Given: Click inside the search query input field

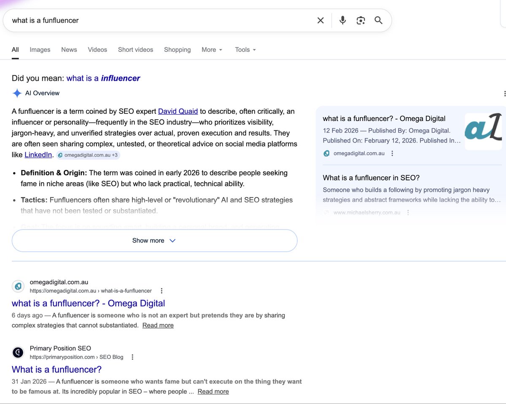Looking at the screenshot, I should (x=160, y=20).
